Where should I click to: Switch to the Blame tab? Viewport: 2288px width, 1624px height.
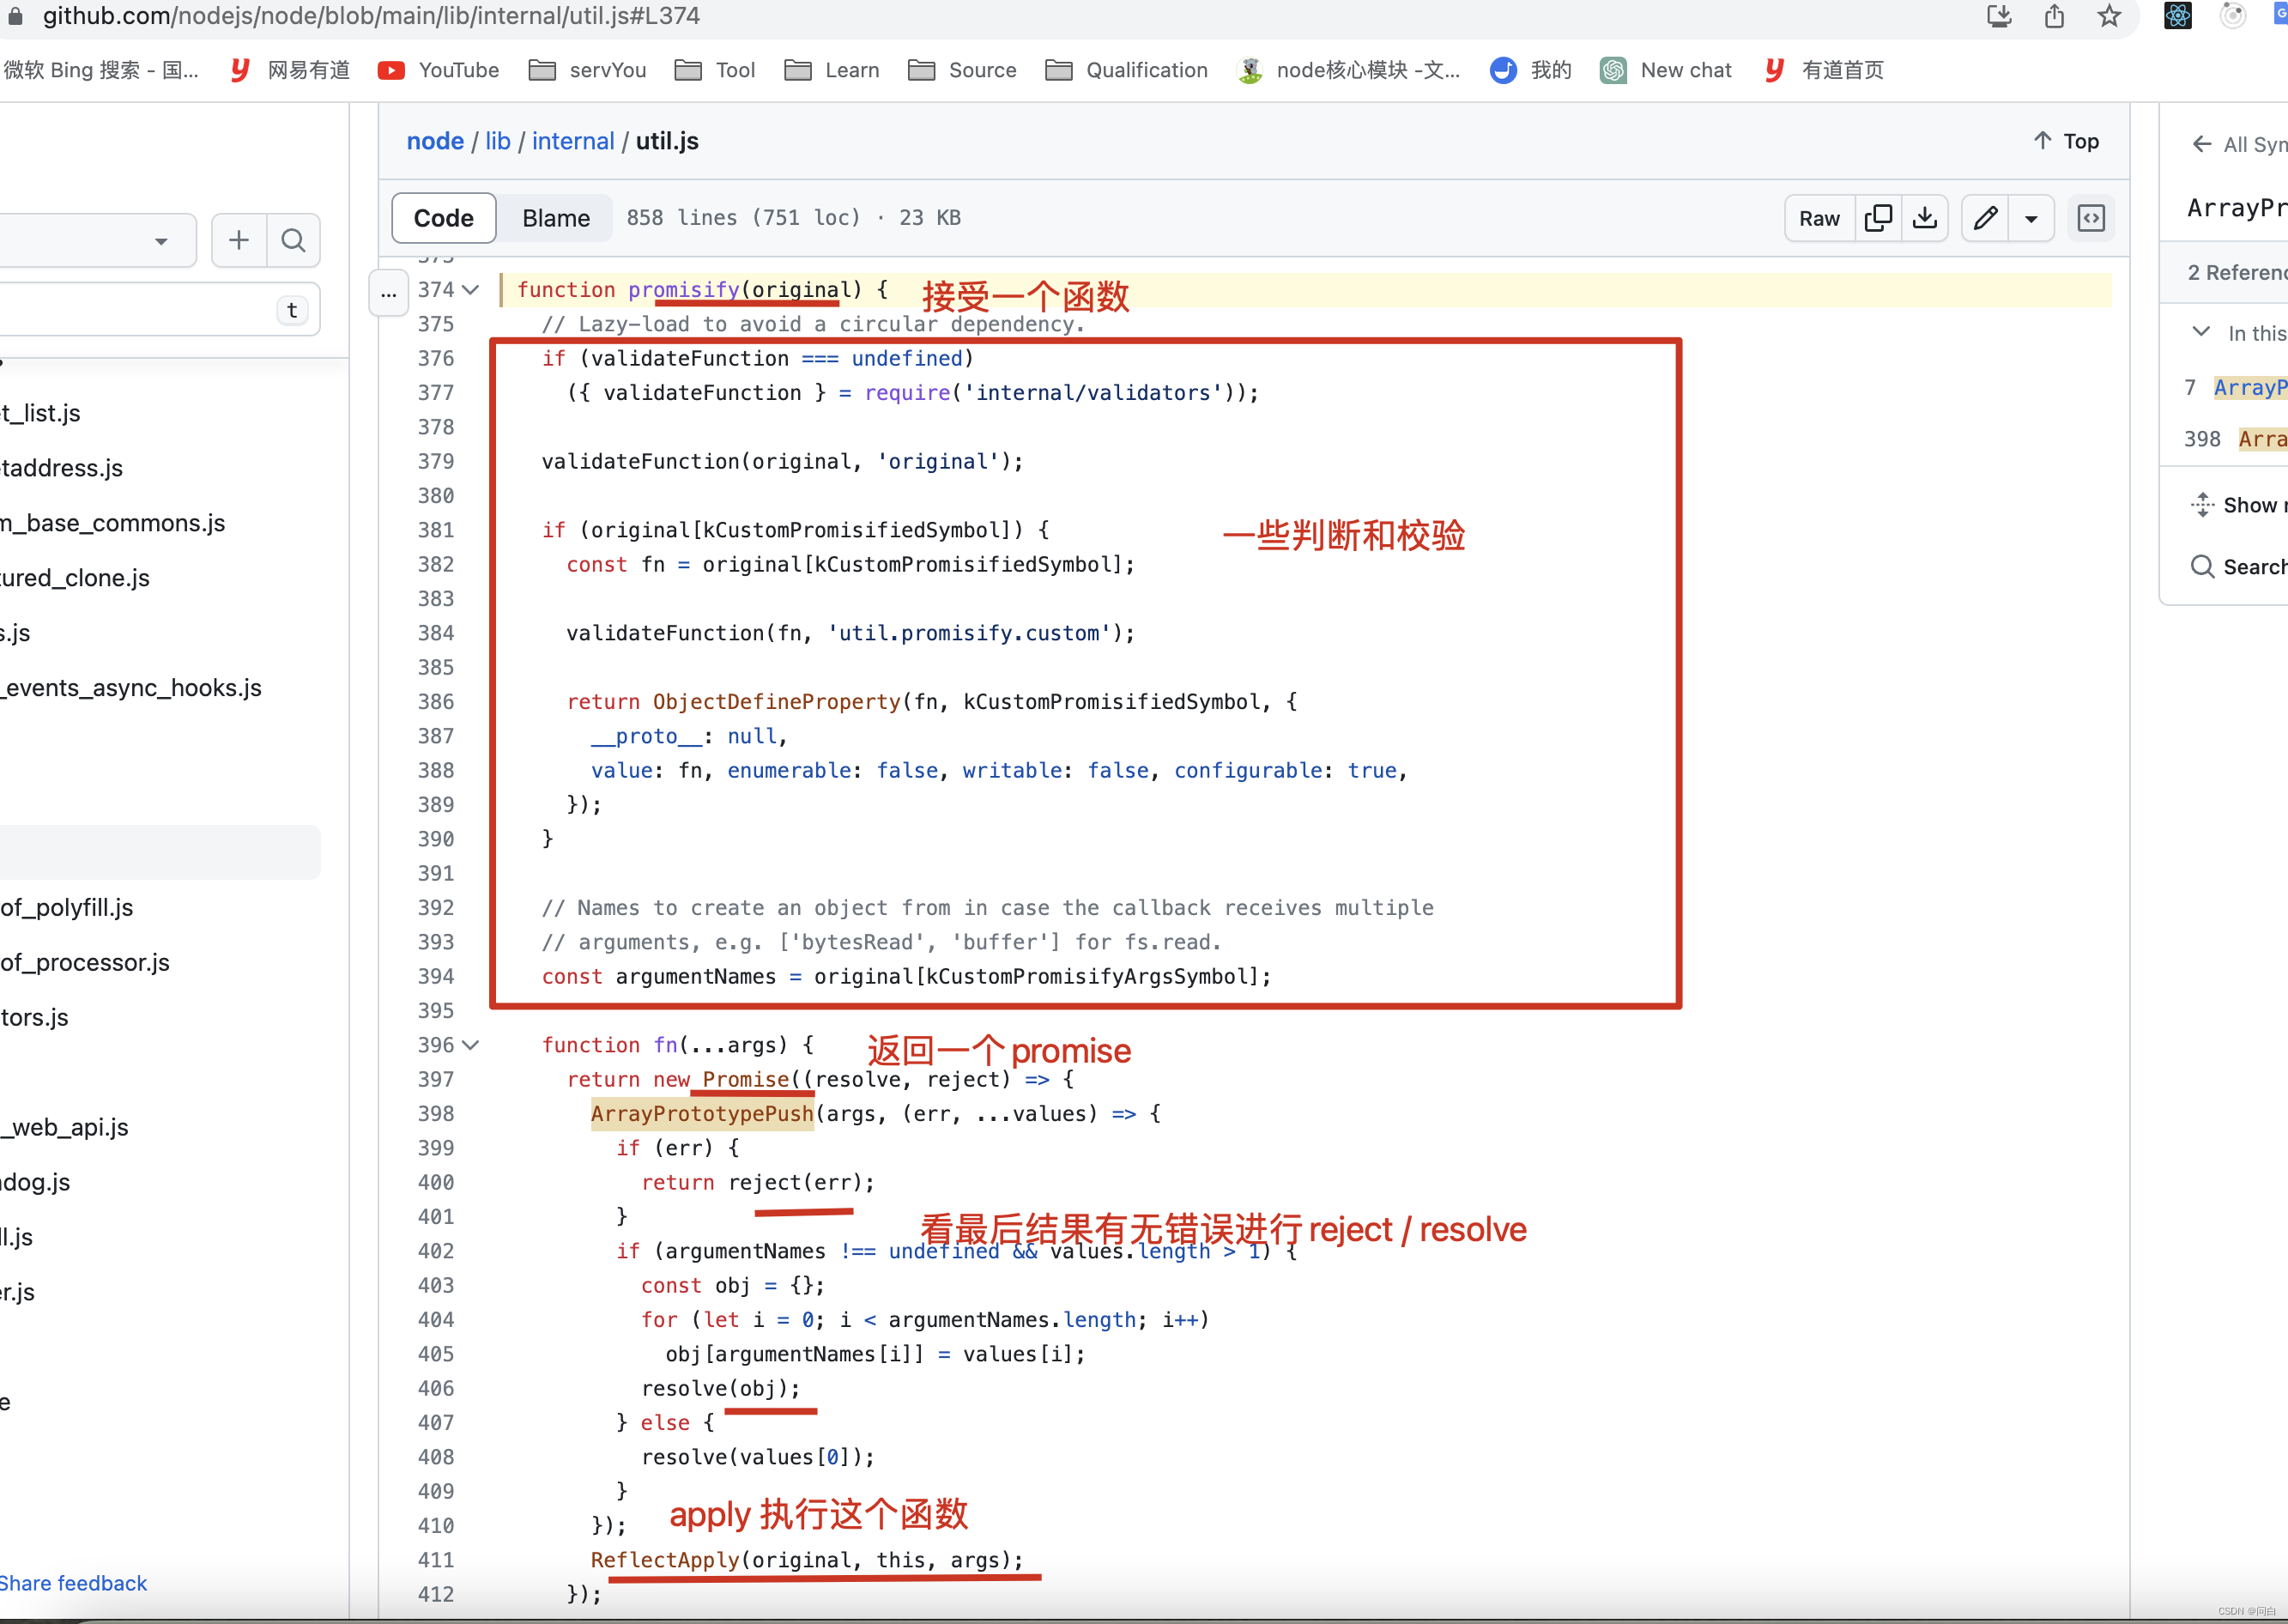pyautogui.click(x=556, y=218)
